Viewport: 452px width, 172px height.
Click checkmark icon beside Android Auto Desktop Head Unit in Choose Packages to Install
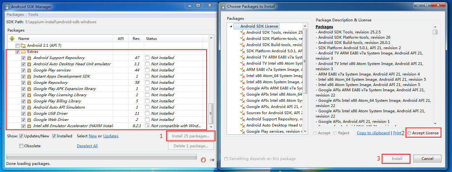tap(242, 125)
